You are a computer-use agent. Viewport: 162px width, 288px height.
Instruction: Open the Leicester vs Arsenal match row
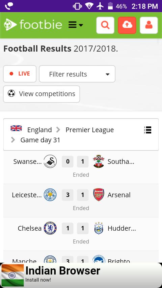[81, 201]
